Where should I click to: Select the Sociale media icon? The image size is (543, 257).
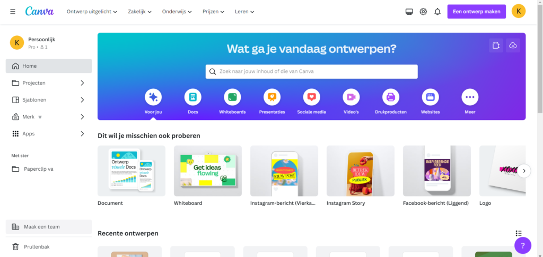pos(312,97)
